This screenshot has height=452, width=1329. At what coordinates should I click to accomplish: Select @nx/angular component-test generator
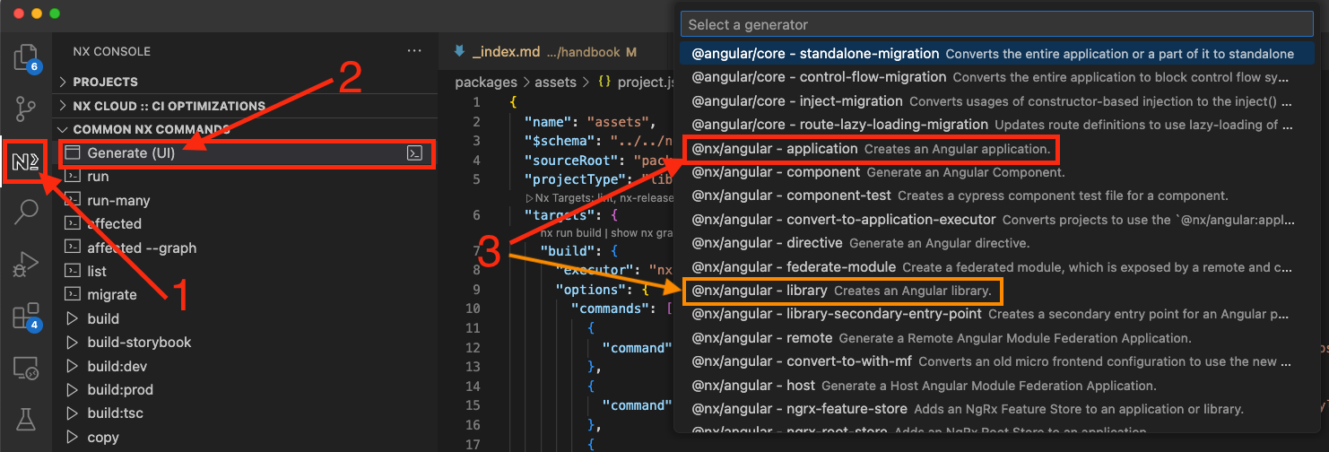(x=996, y=195)
